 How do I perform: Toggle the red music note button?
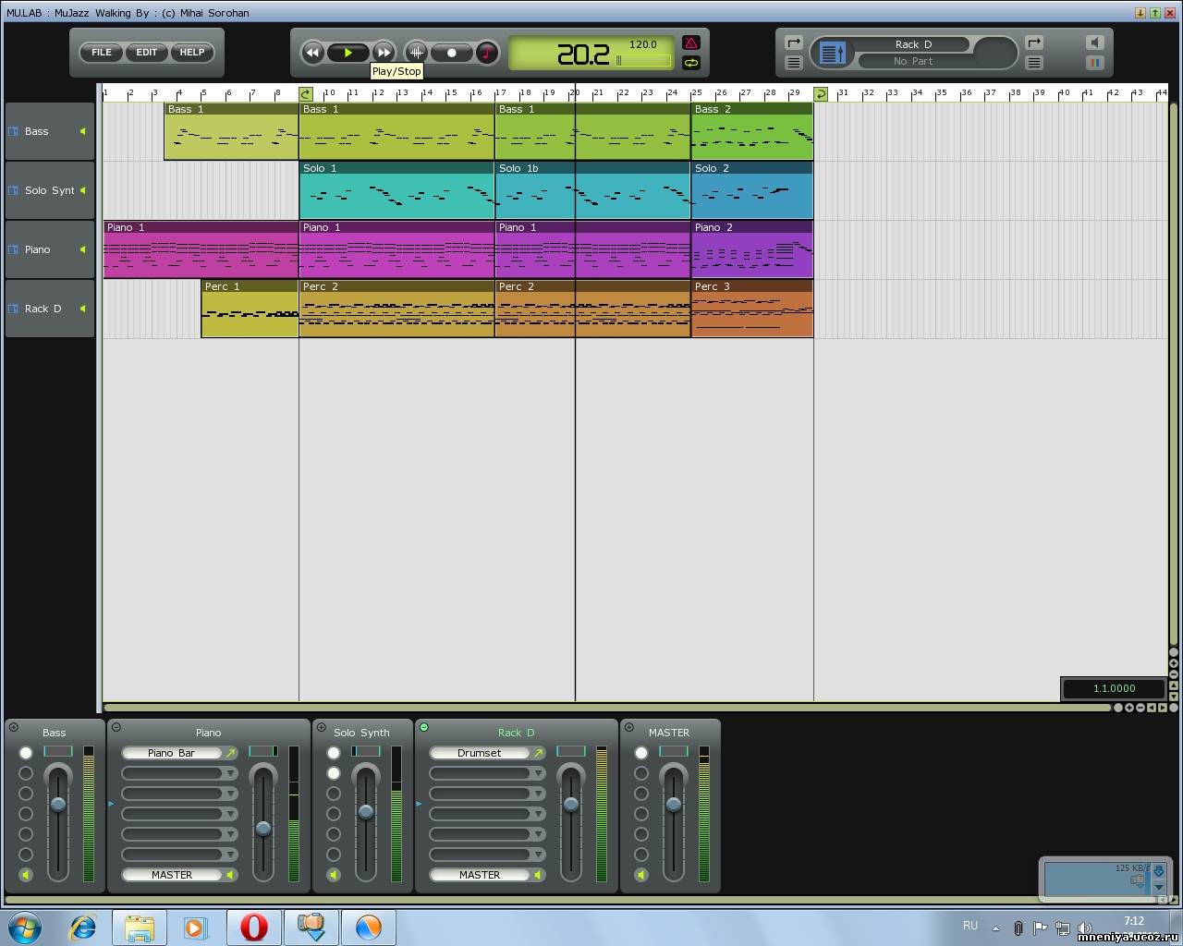point(487,53)
